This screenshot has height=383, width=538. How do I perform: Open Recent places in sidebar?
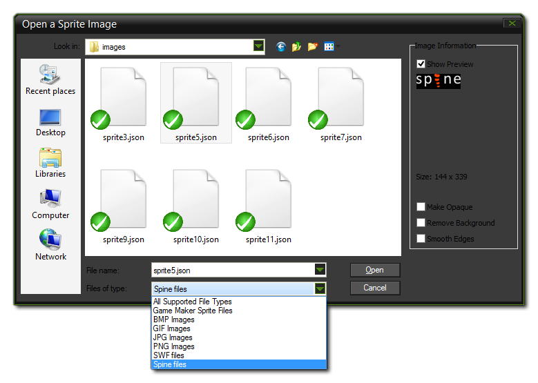pyautogui.click(x=50, y=79)
